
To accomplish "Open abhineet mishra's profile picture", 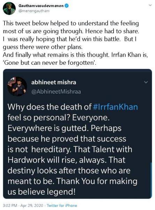I will click(x=17, y=86).
